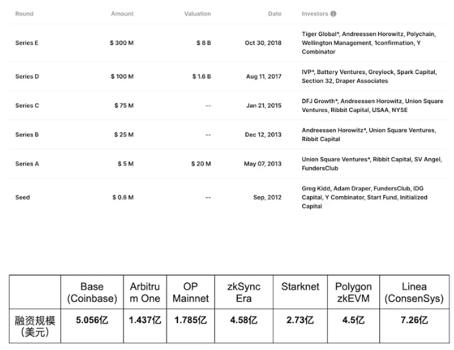Click the Base (Coinbase) header cell
Screen dimensions: 454x350
(92, 292)
